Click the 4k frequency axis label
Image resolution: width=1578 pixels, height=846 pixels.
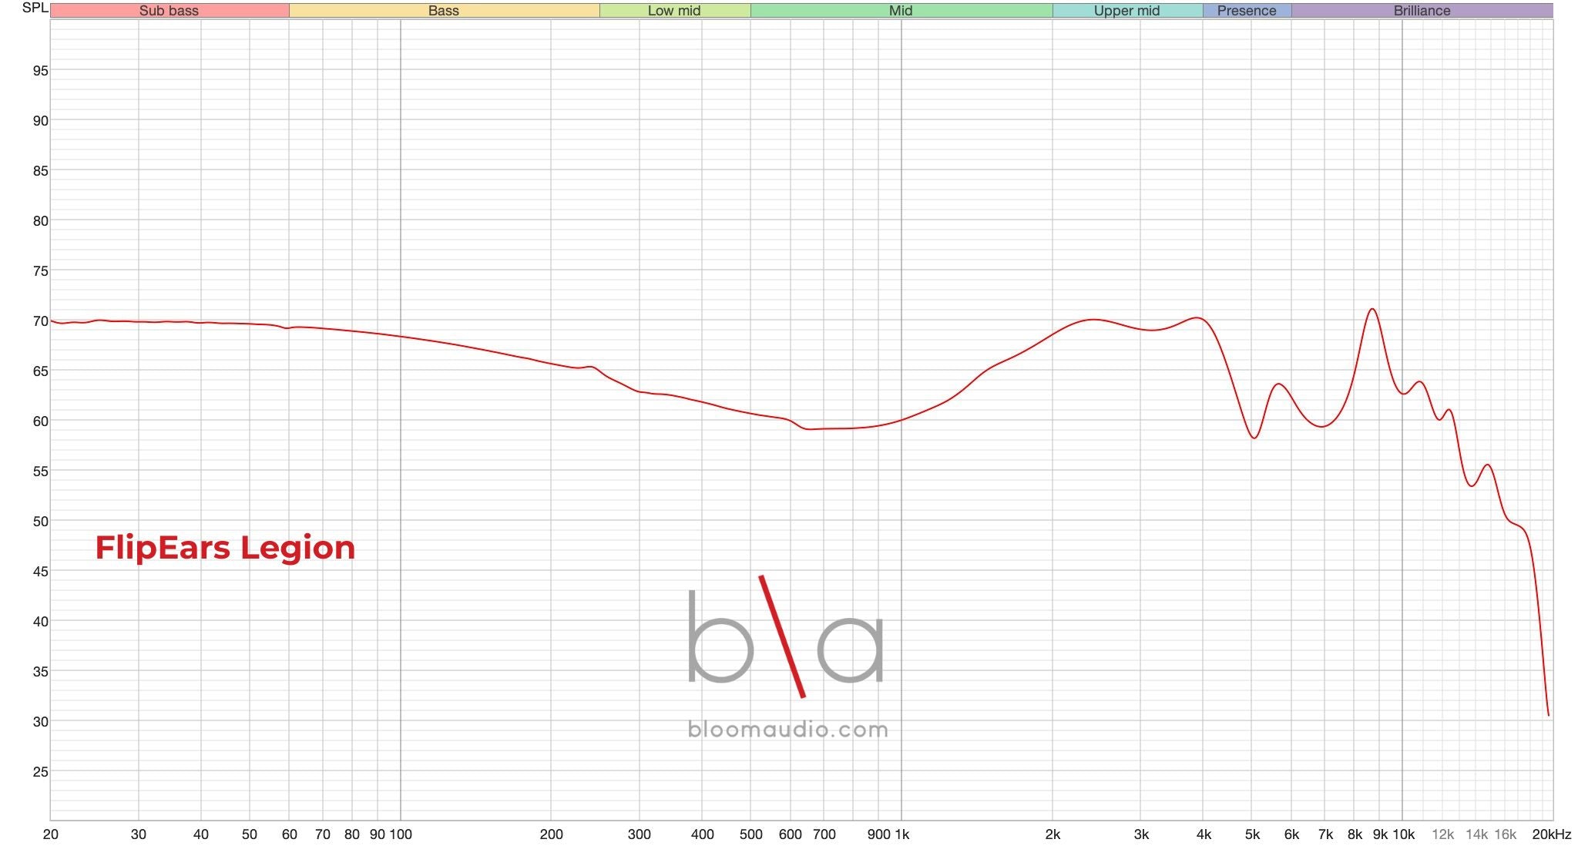[x=1204, y=834]
